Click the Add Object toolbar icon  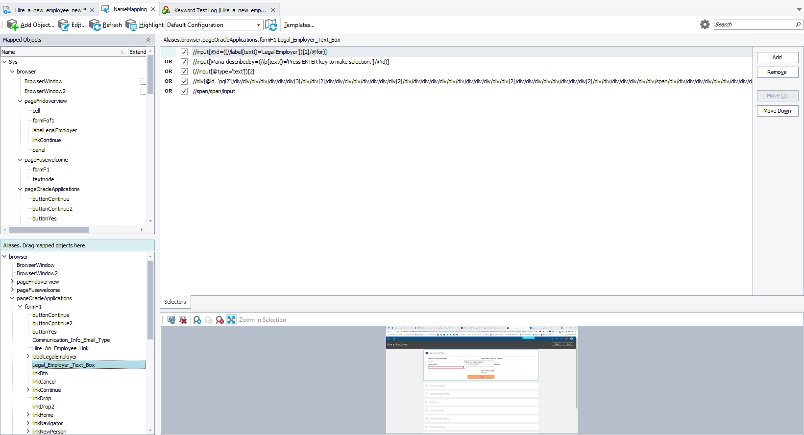pos(12,25)
